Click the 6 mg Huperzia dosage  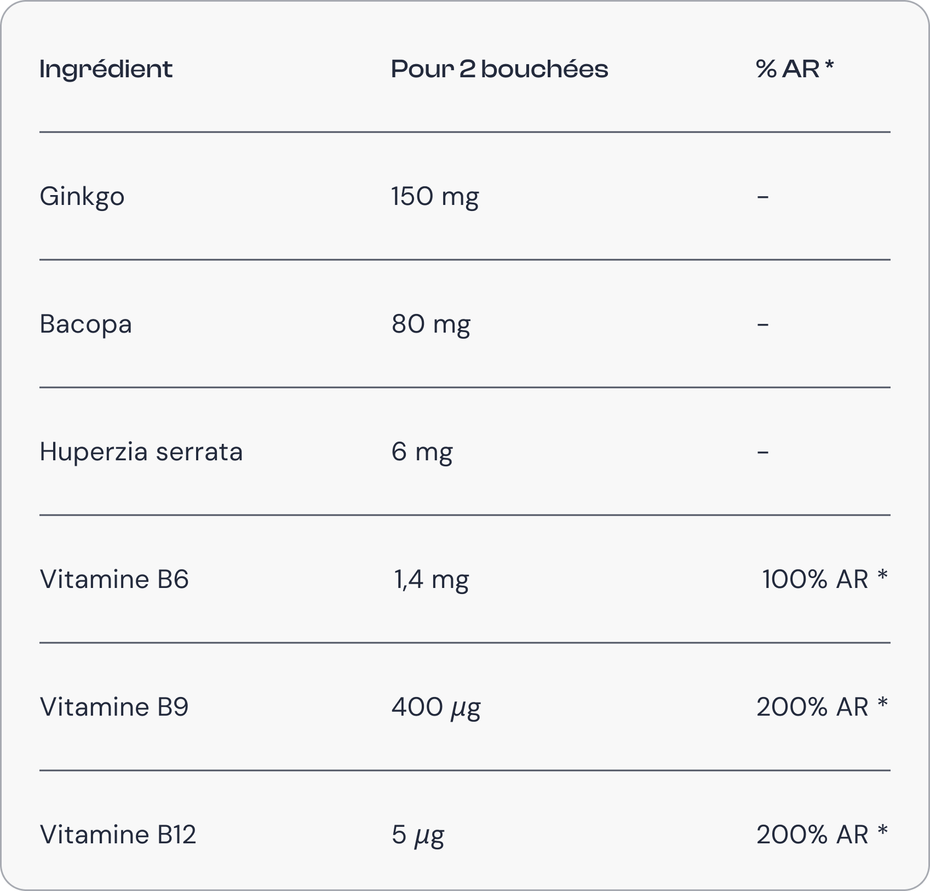422,452
